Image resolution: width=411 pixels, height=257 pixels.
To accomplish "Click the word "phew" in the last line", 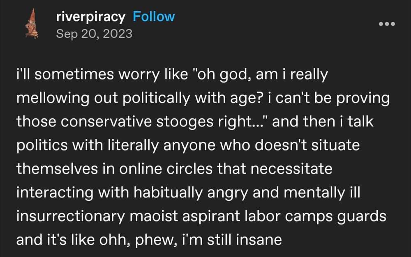I will click(156, 240).
